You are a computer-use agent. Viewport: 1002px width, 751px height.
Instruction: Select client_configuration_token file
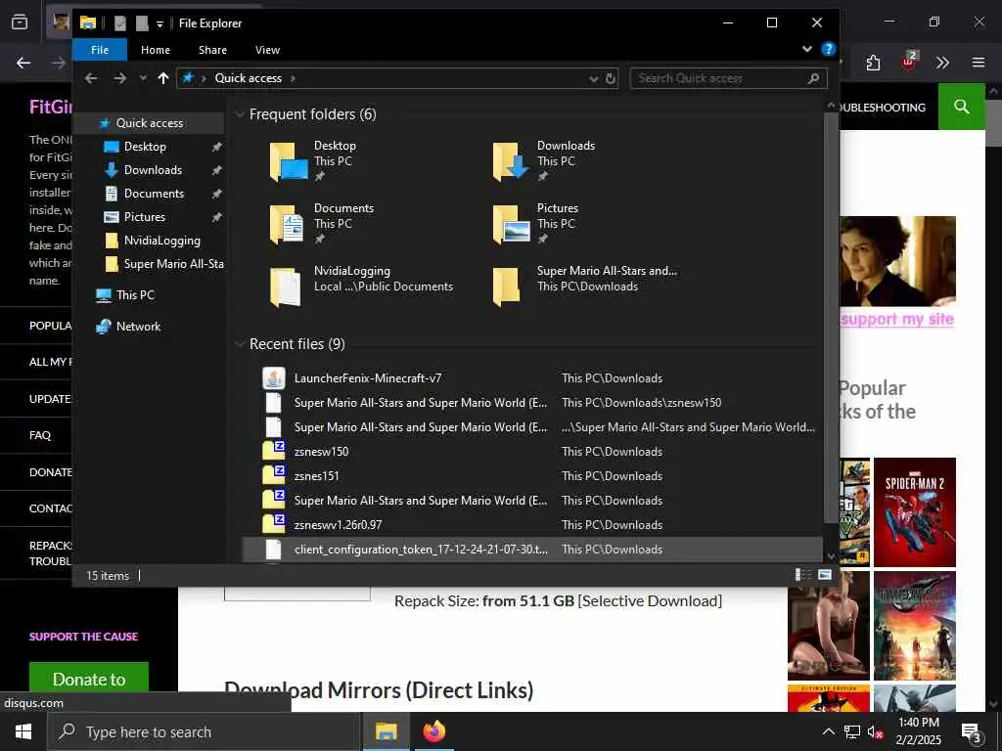(x=531, y=550)
